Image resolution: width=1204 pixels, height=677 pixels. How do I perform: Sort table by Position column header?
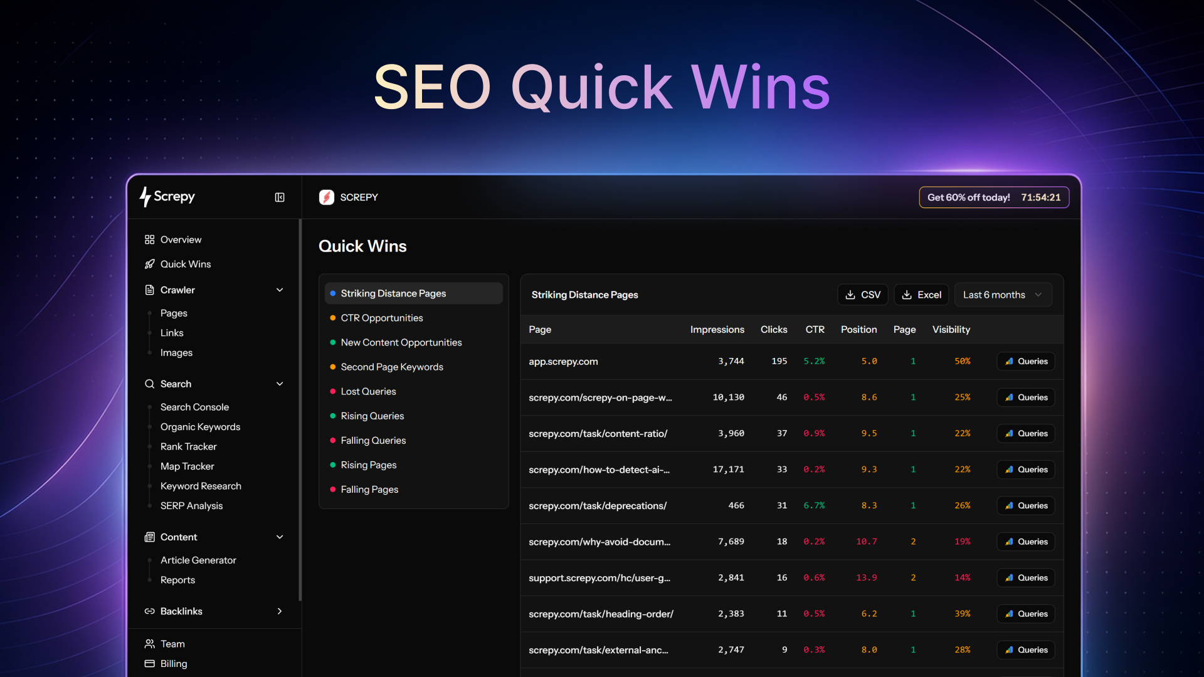[x=859, y=330]
